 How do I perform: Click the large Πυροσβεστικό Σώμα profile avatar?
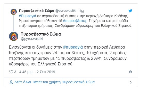point(14,36)
